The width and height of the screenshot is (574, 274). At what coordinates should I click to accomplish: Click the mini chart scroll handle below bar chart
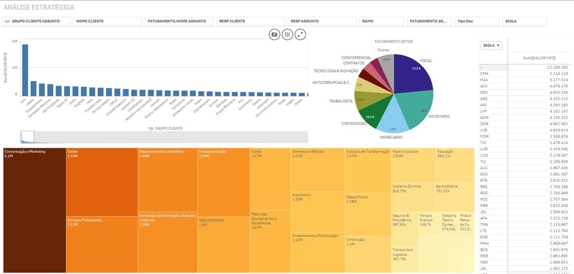coord(27,137)
